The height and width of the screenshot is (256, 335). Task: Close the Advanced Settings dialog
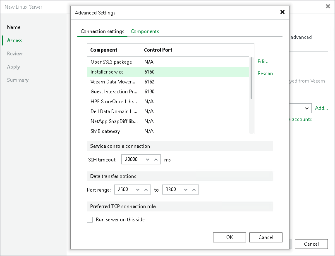(x=282, y=12)
